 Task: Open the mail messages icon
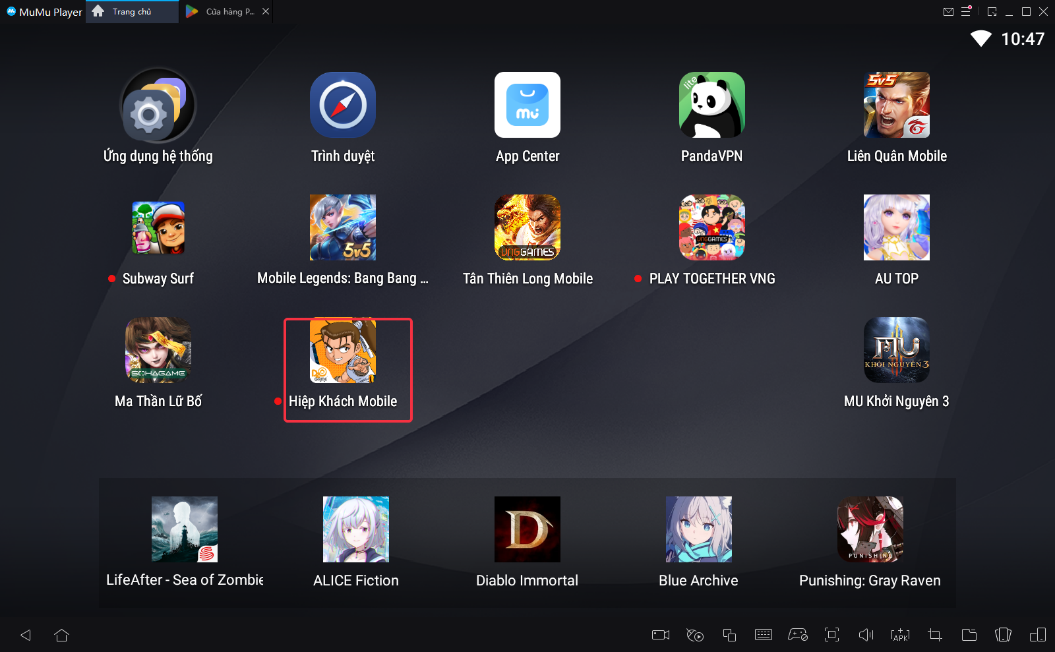[x=948, y=11]
